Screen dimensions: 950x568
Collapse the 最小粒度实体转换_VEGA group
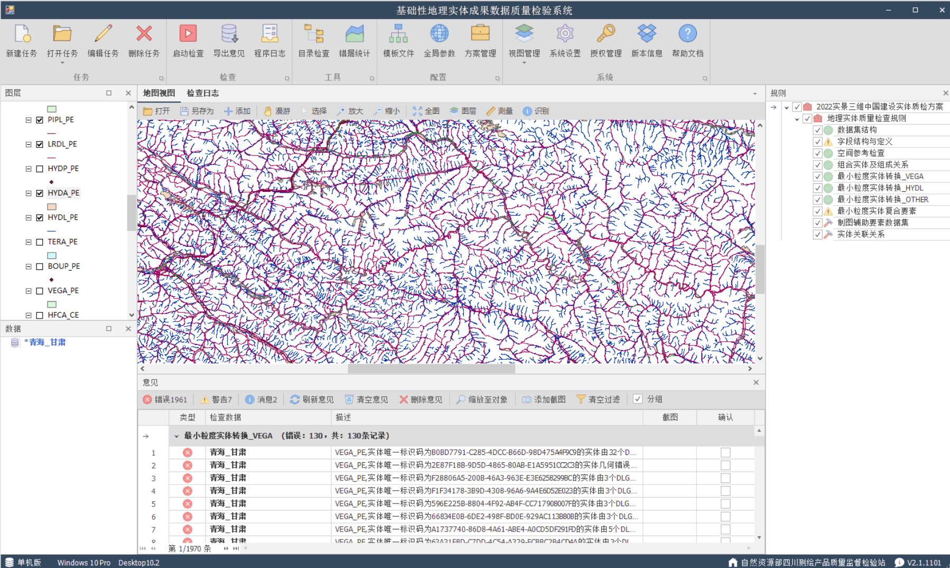point(176,436)
